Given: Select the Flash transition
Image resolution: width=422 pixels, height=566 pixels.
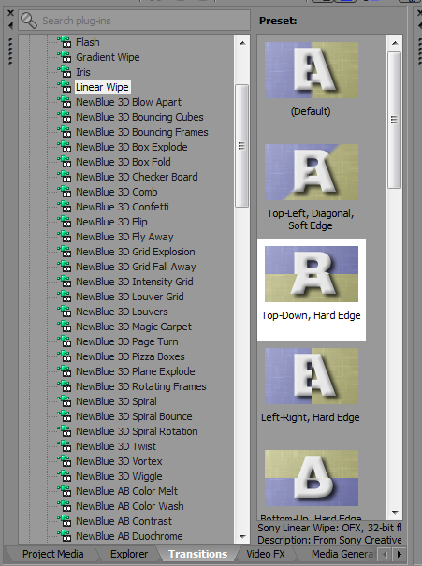Looking at the screenshot, I should 88,42.
